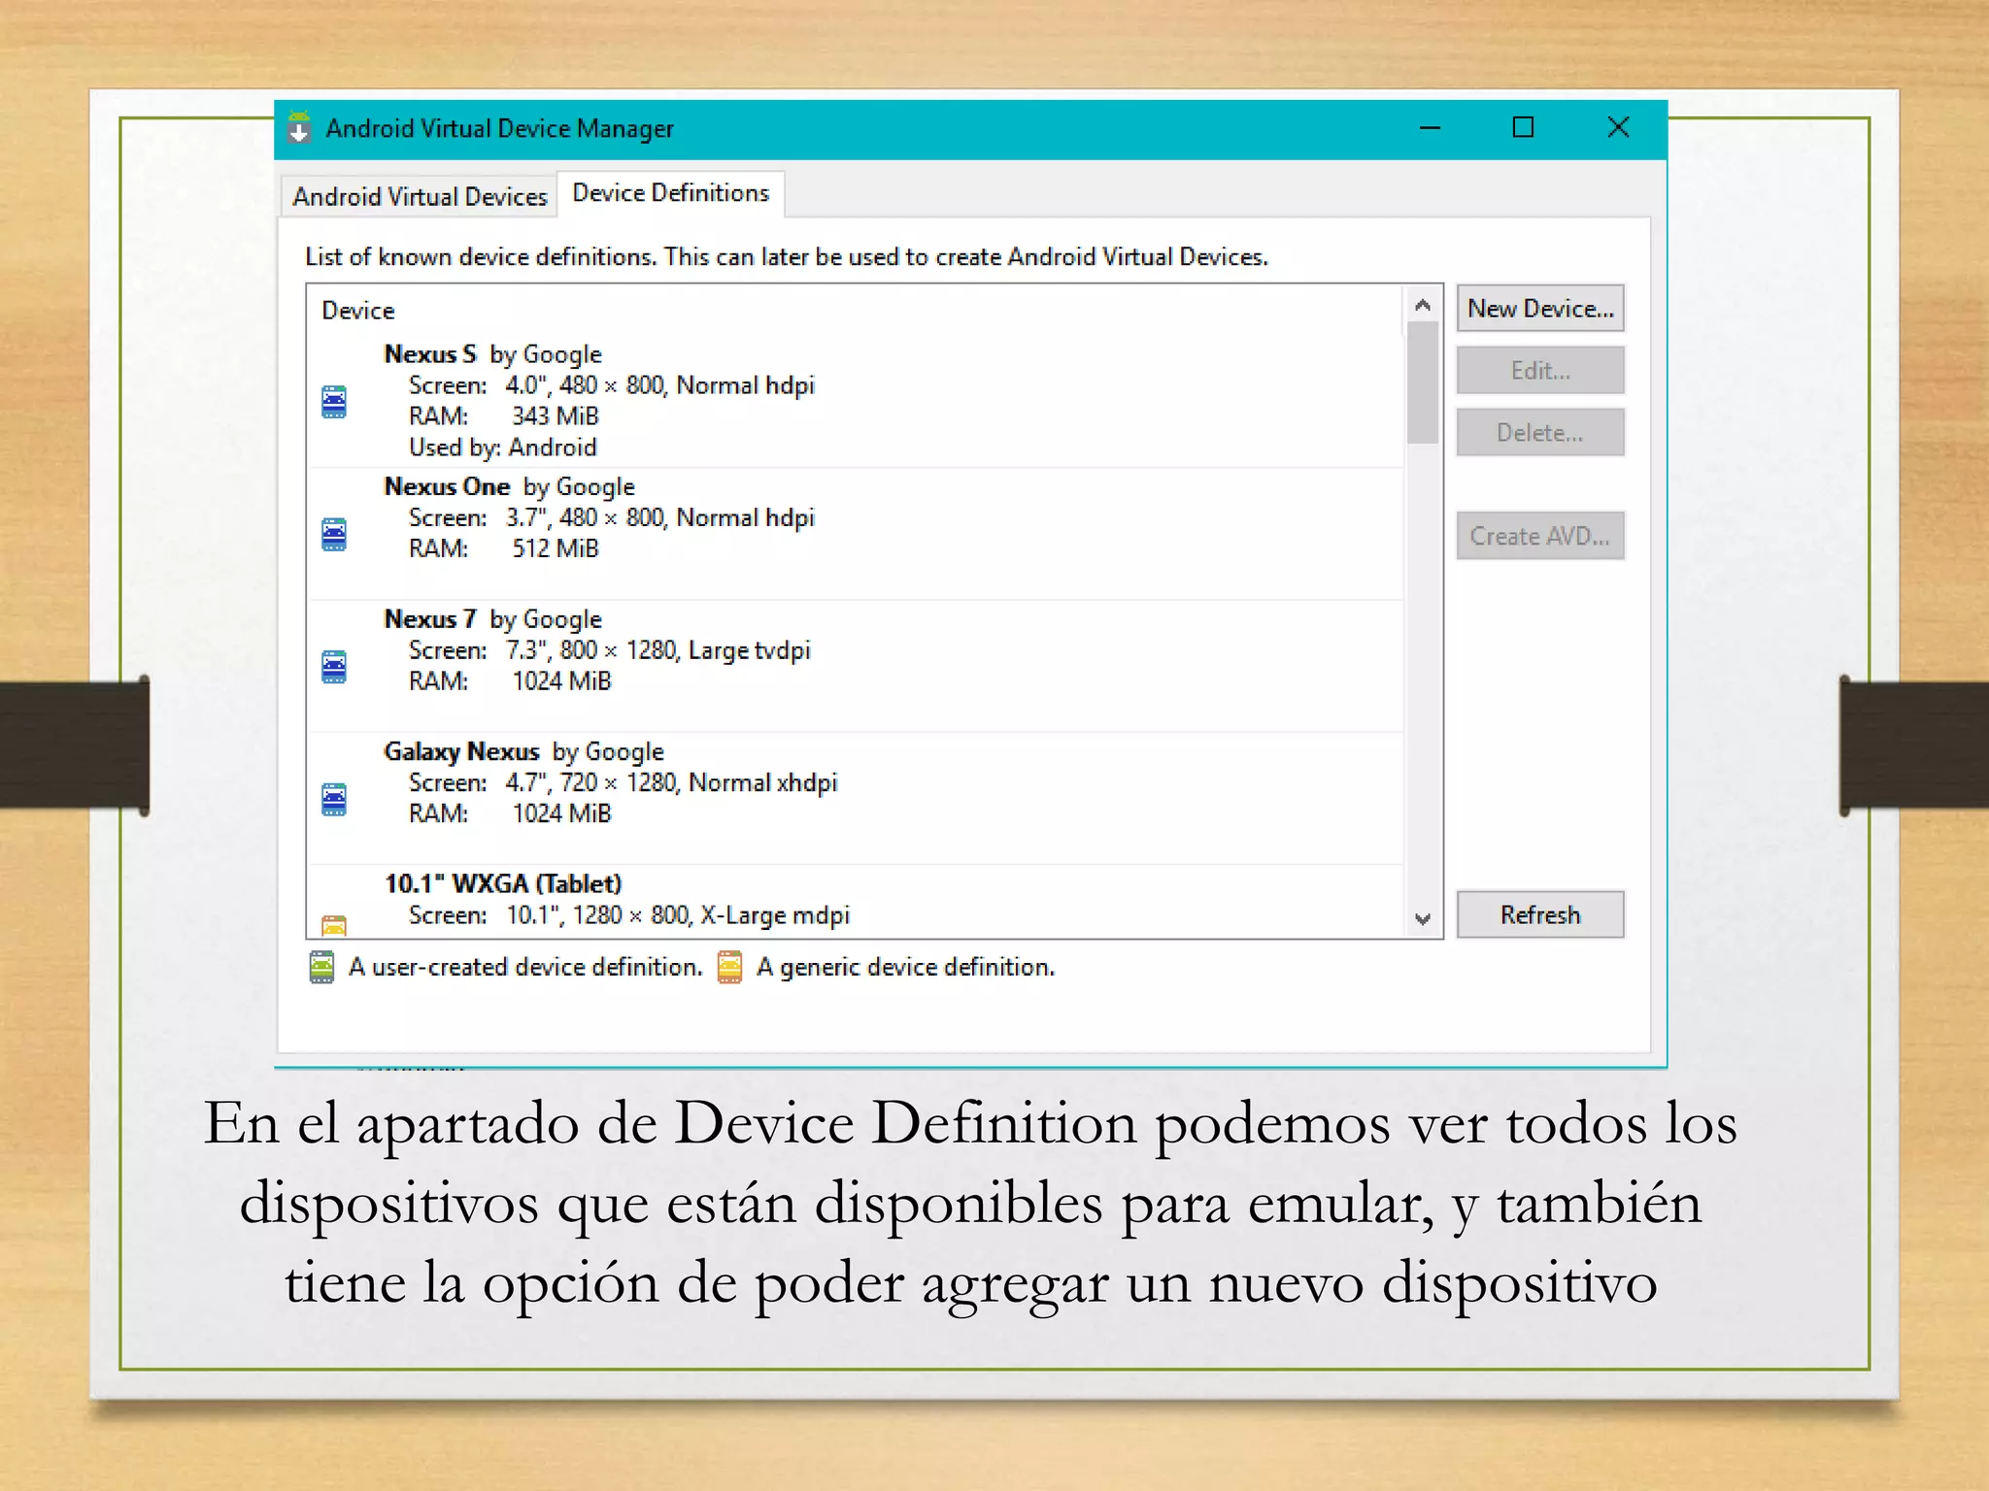
Task: Select the "10.1" WXGA (Tablet)" row title
Action: tap(502, 883)
